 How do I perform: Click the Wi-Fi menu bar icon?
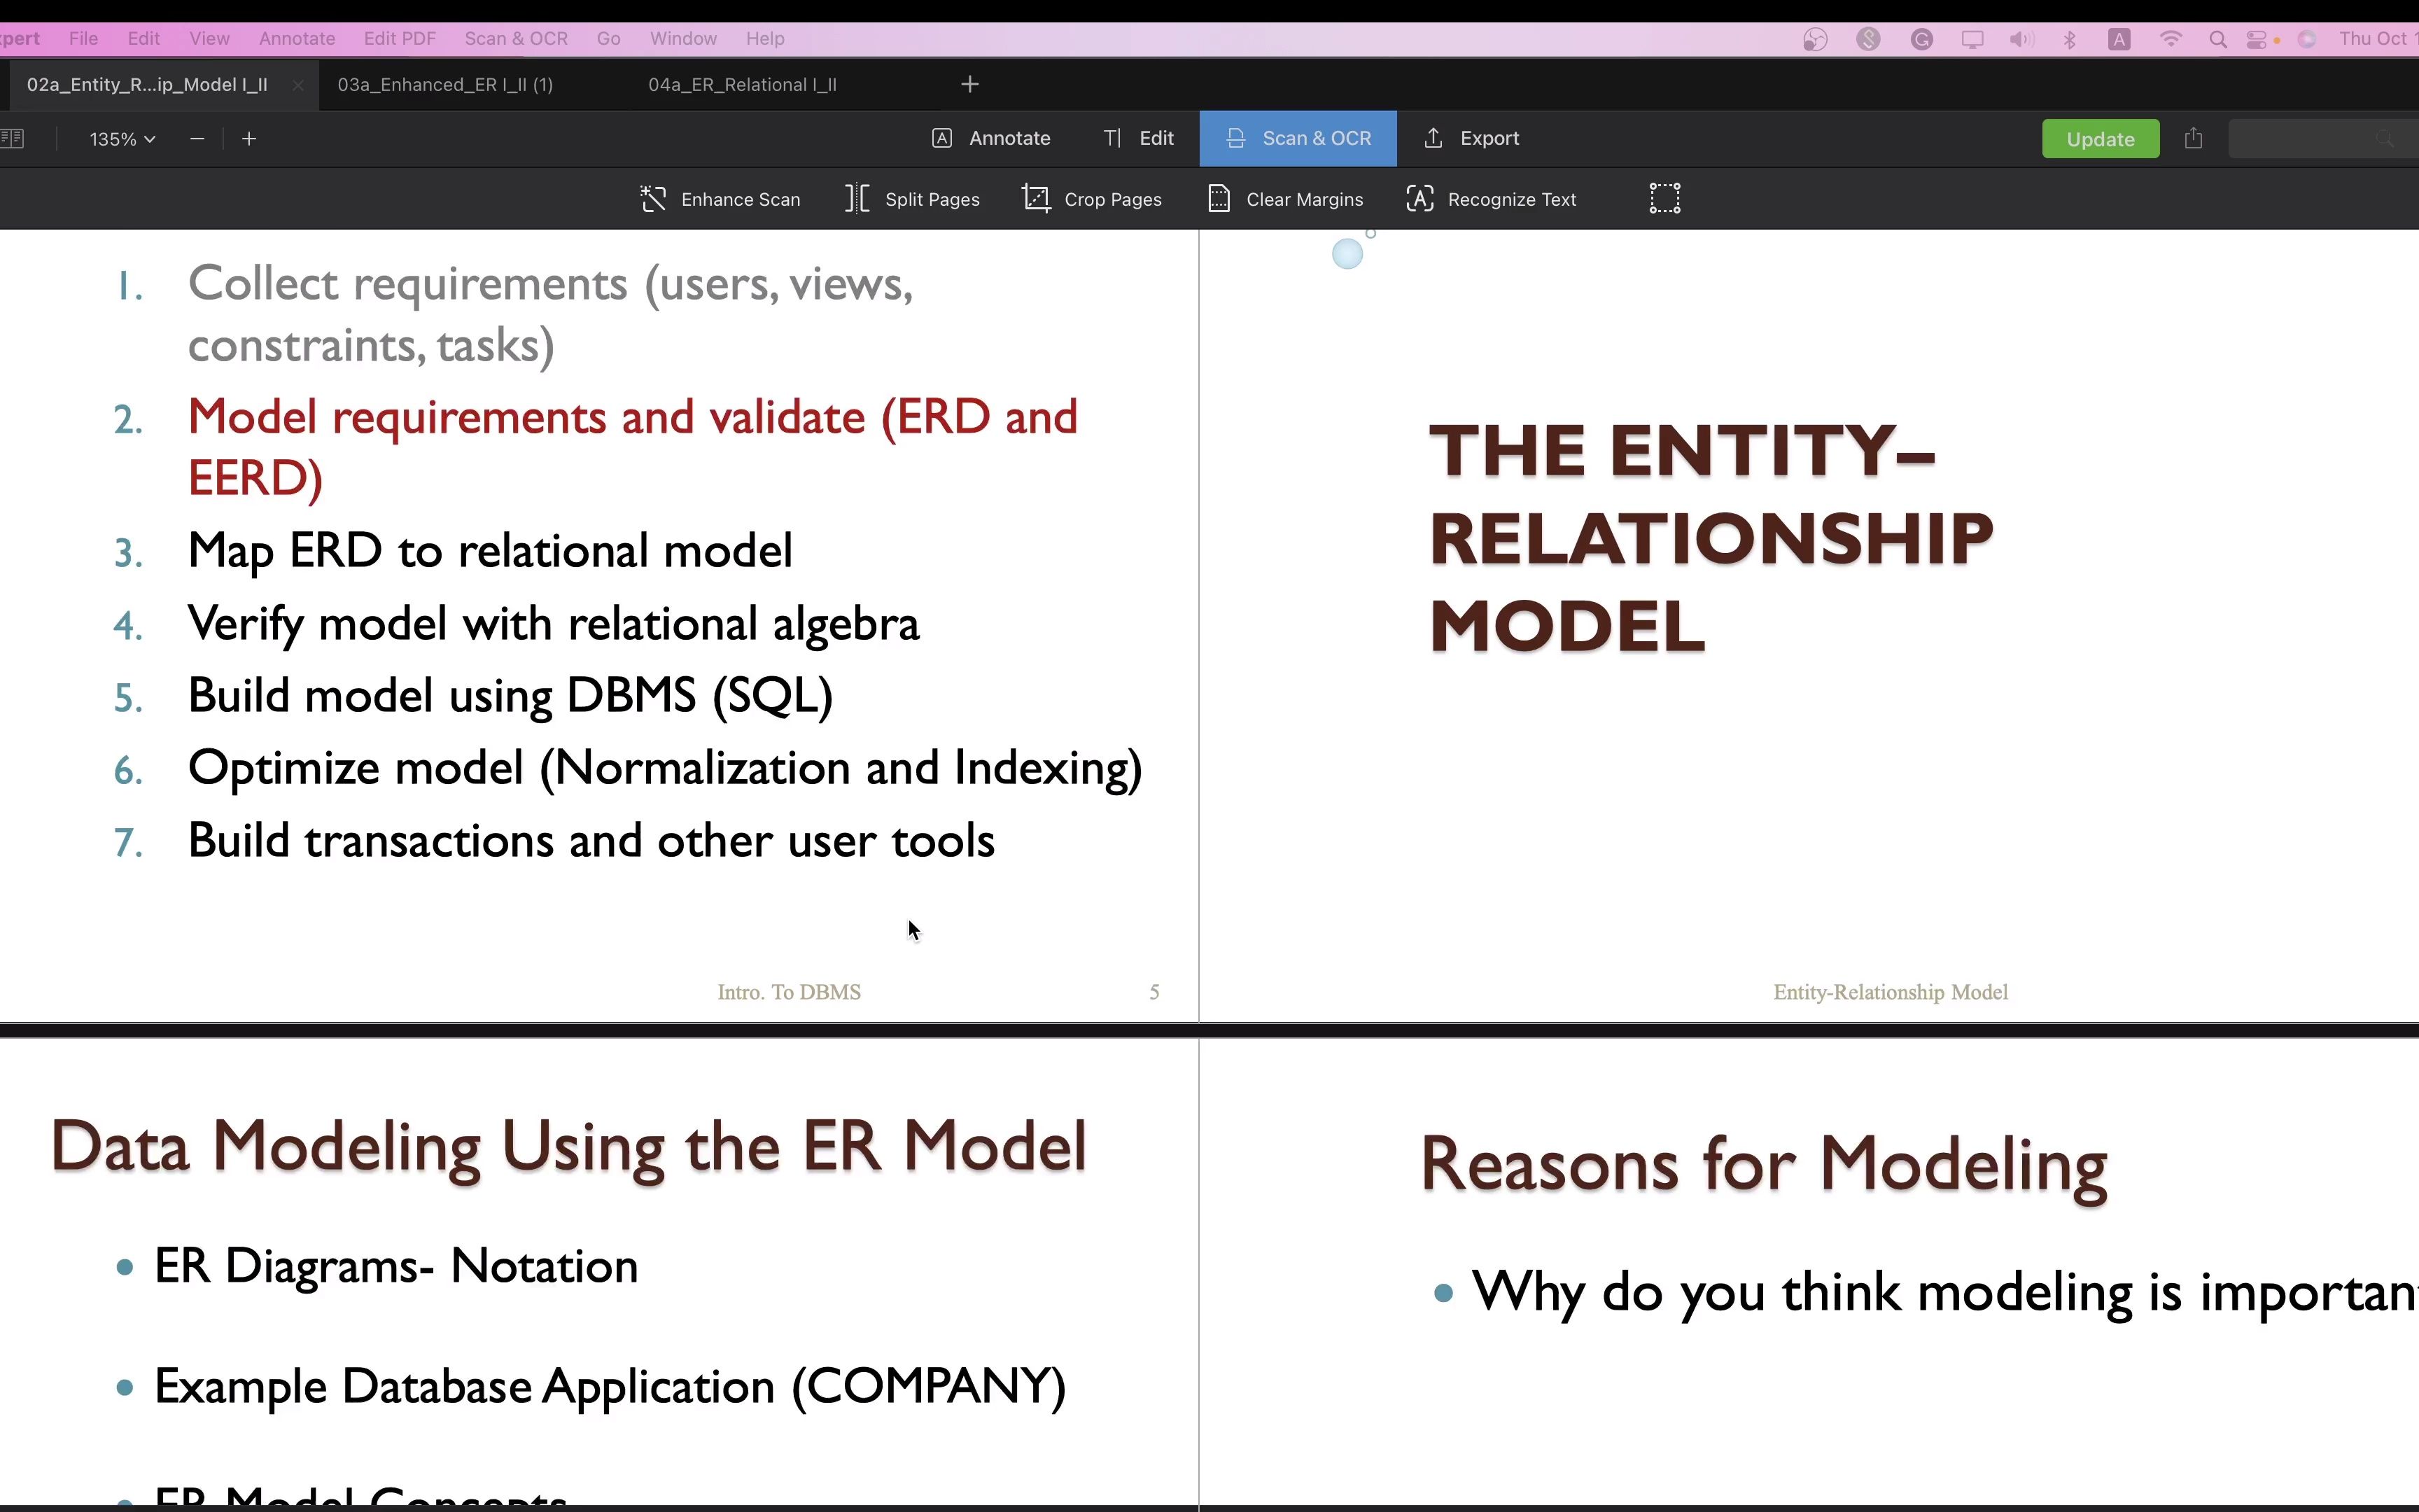(x=2170, y=39)
